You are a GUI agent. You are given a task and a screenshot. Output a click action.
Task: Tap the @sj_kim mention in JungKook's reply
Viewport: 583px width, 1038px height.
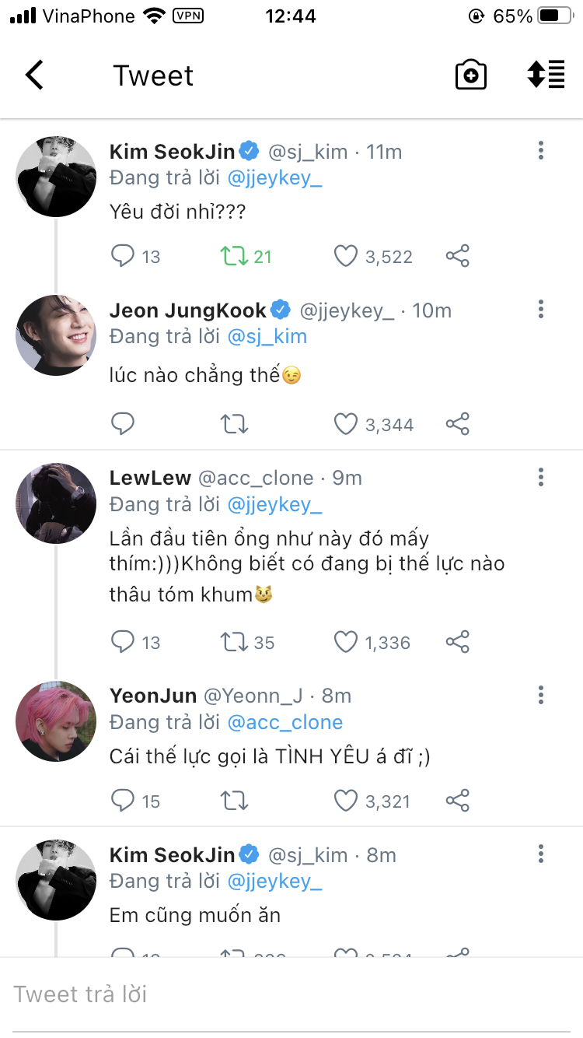pyautogui.click(x=267, y=336)
